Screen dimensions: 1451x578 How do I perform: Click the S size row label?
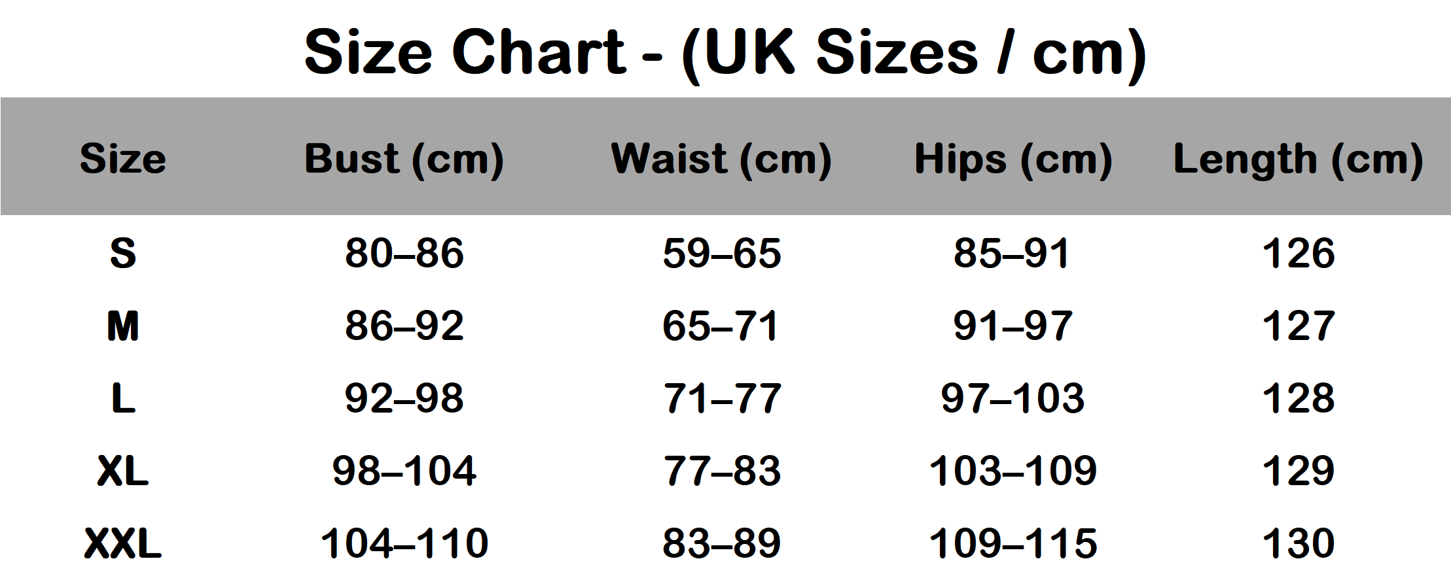coord(123,254)
